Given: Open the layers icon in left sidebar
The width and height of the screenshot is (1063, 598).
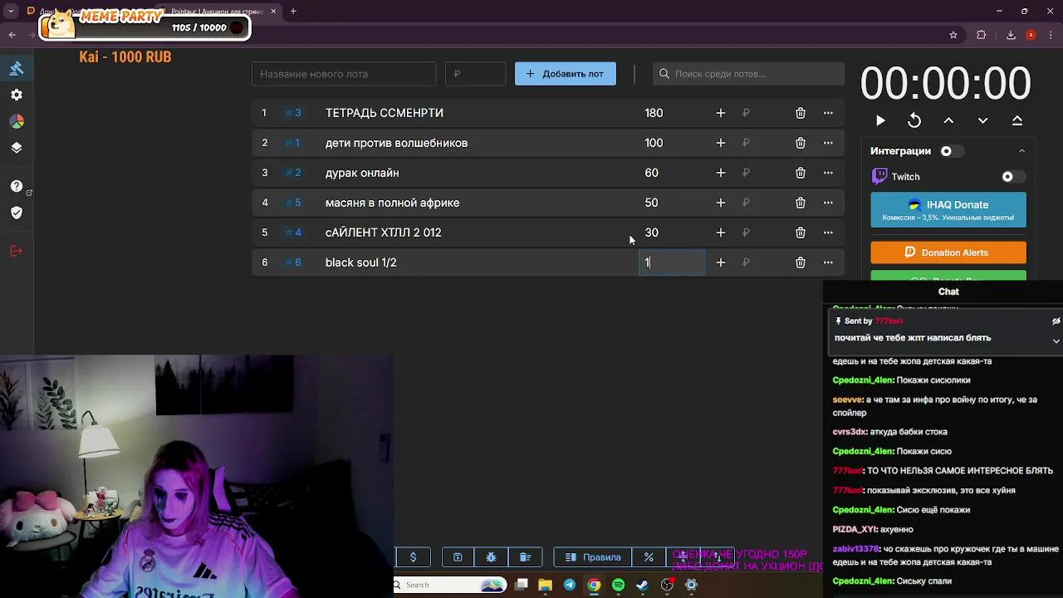Looking at the screenshot, I should [17, 148].
